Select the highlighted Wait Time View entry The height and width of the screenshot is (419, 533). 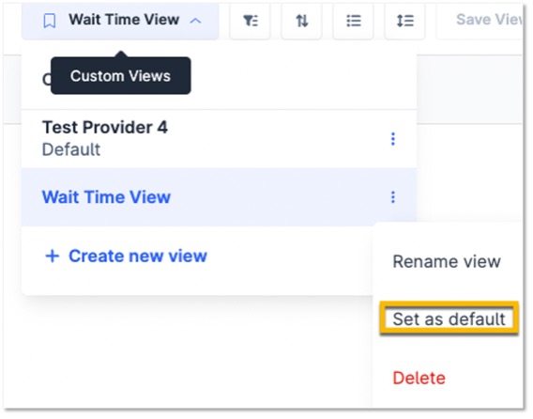pos(219,197)
